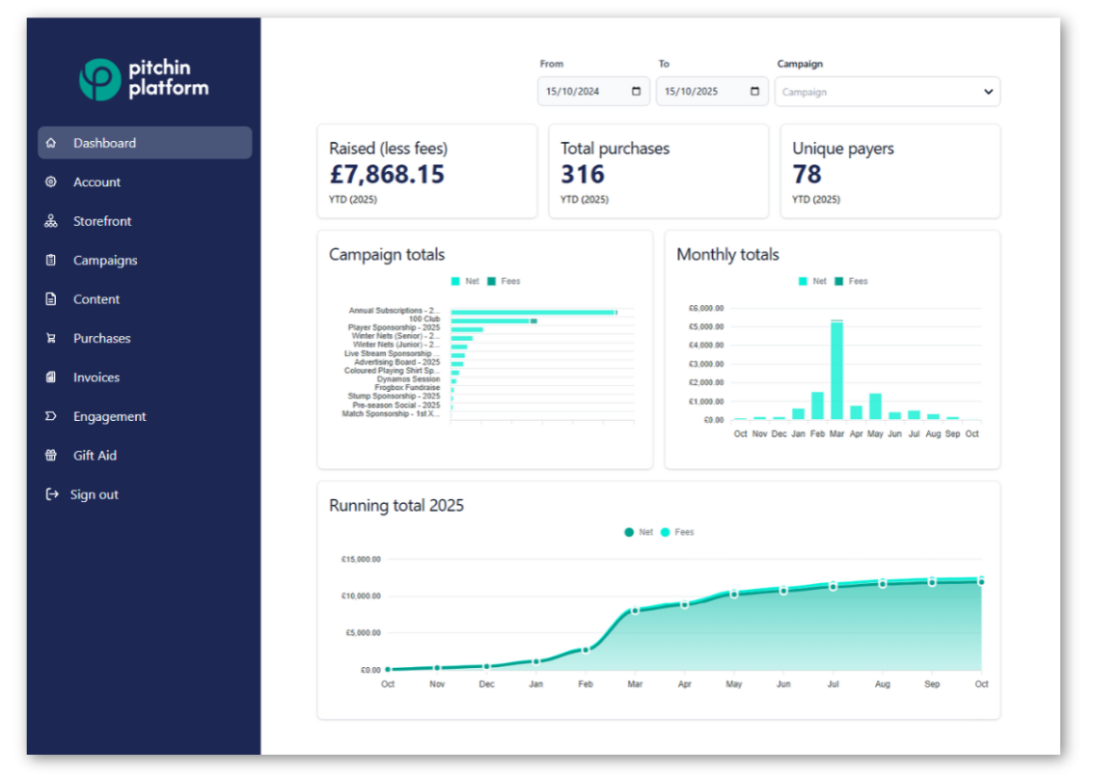
Task: Click the March bar in Monthly totals
Action: (836, 371)
